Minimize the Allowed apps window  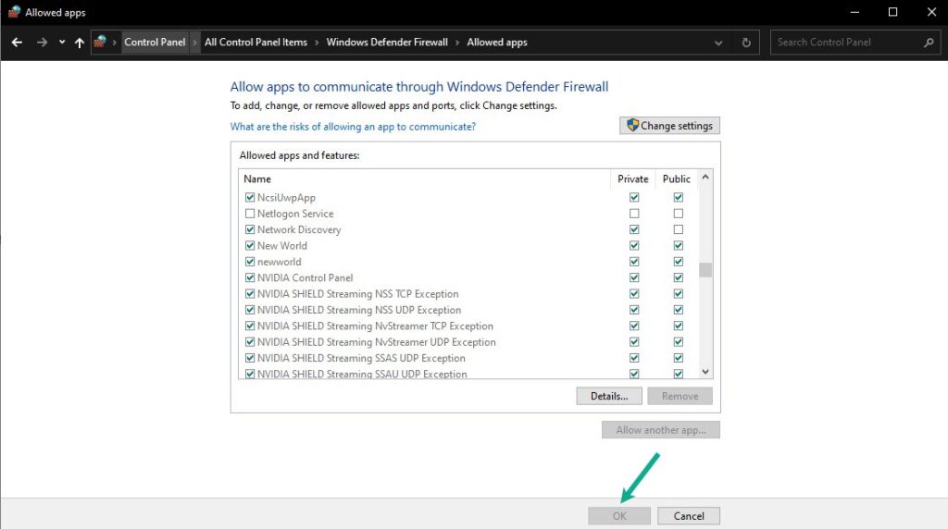[x=854, y=12]
